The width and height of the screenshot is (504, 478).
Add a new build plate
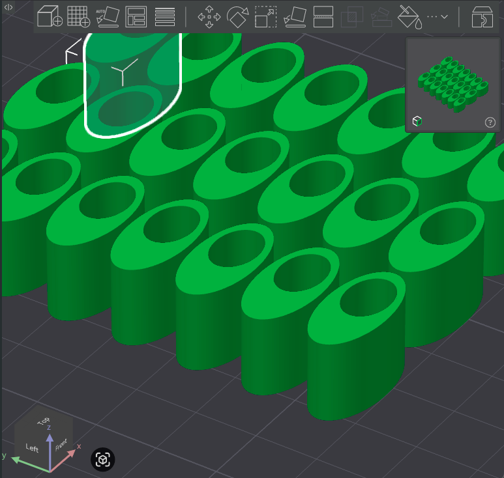click(x=78, y=16)
